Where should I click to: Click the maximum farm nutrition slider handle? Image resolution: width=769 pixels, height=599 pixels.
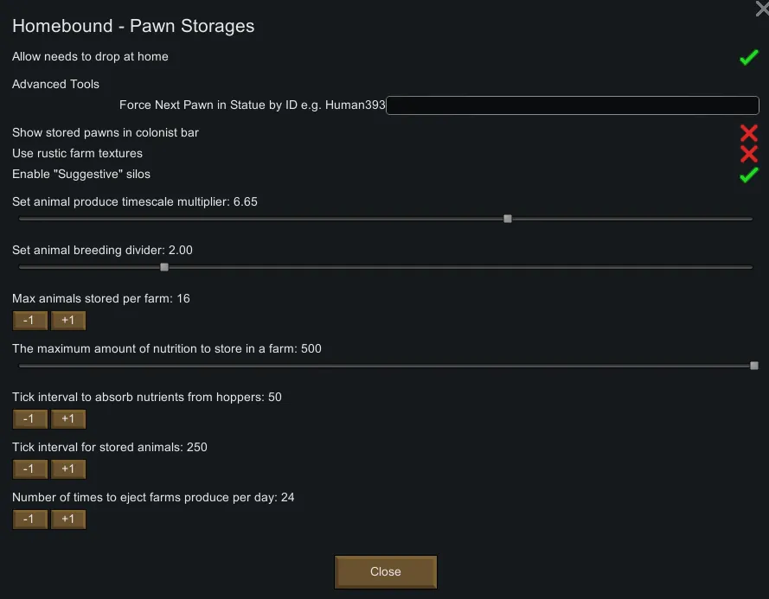point(754,366)
